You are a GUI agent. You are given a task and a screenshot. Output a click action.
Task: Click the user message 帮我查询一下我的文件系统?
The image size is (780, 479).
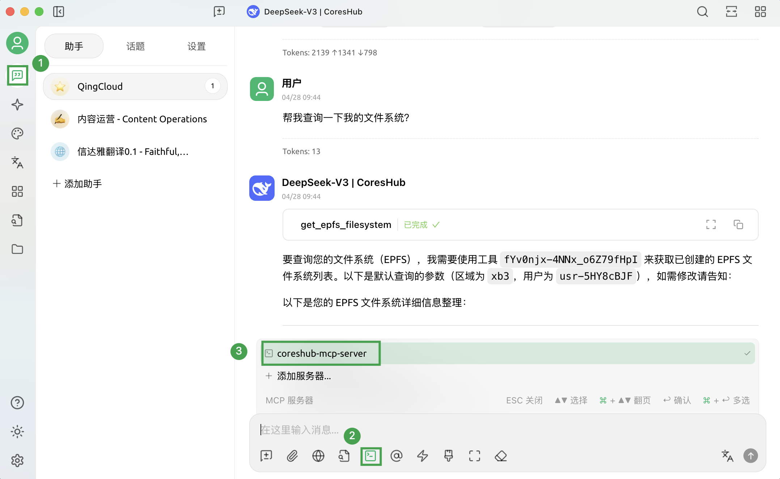click(346, 118)
